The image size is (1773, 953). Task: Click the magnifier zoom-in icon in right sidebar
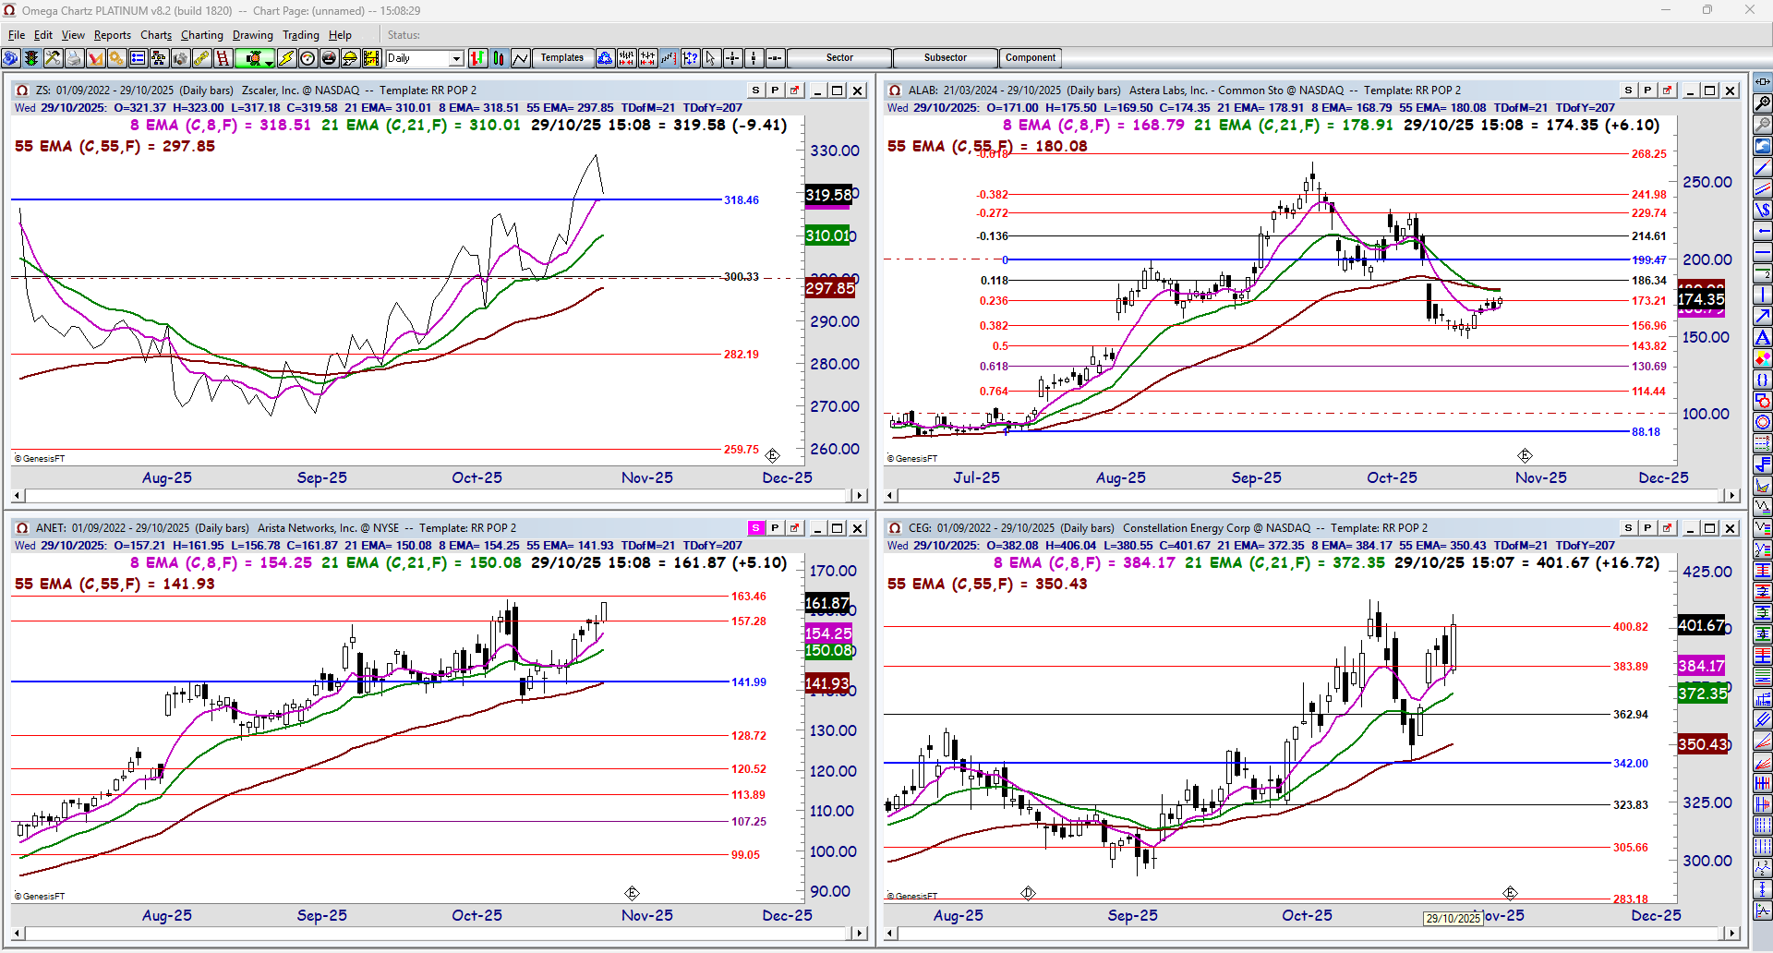(x=1763, y=103)
